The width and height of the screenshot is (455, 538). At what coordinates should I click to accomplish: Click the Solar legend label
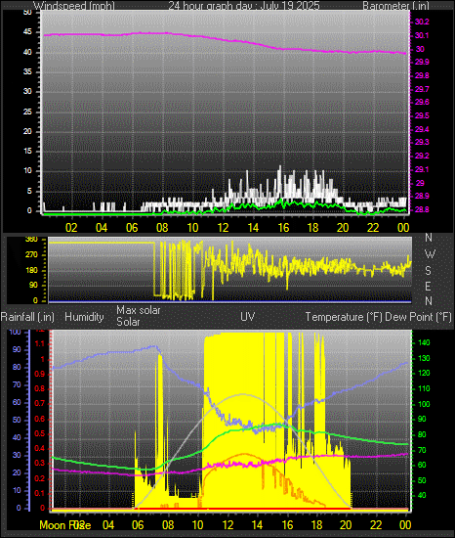[128, 322]
